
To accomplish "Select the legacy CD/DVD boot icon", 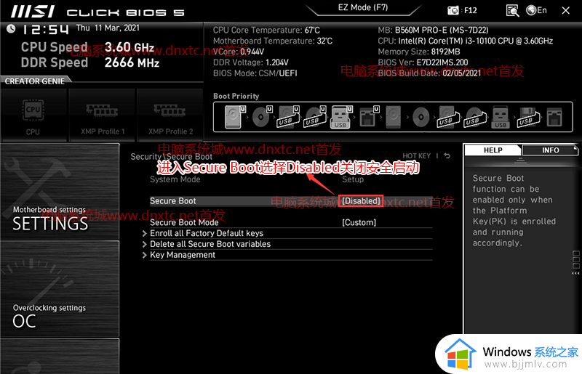I will tap(421, 117).
